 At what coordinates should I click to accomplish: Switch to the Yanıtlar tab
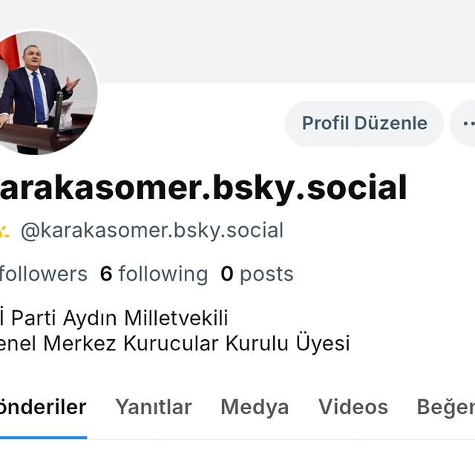[154, 407]
